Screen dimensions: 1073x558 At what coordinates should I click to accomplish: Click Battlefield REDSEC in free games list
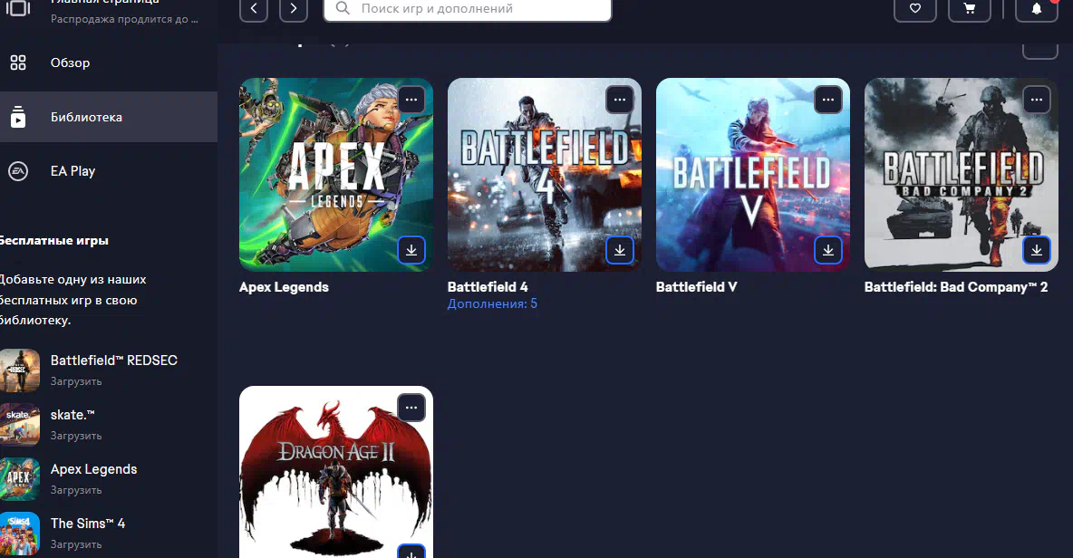pos(113,361)
